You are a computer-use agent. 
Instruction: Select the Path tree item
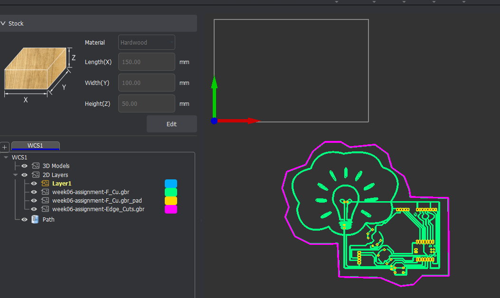tap(48, 219)
